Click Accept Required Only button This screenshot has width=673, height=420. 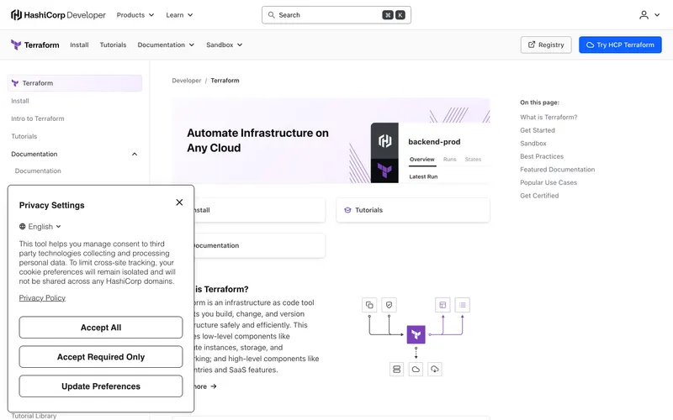coord(101,357)
